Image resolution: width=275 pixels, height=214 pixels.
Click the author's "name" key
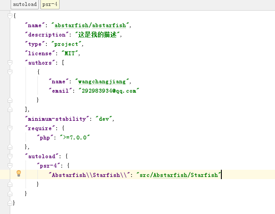pyautogui.click(x=59, y=82)
